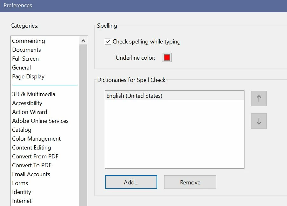Click the Add... dictionary button

pos(131,182)
